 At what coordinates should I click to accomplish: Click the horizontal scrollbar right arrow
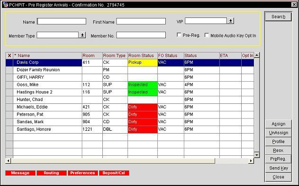251,161
